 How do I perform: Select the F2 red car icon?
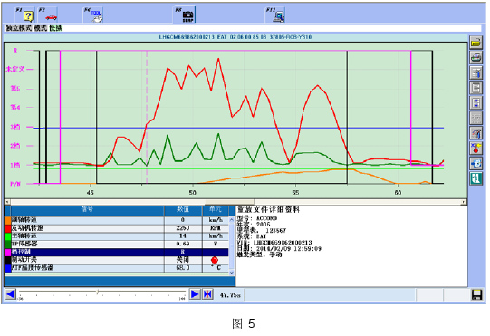pos(48,14)
